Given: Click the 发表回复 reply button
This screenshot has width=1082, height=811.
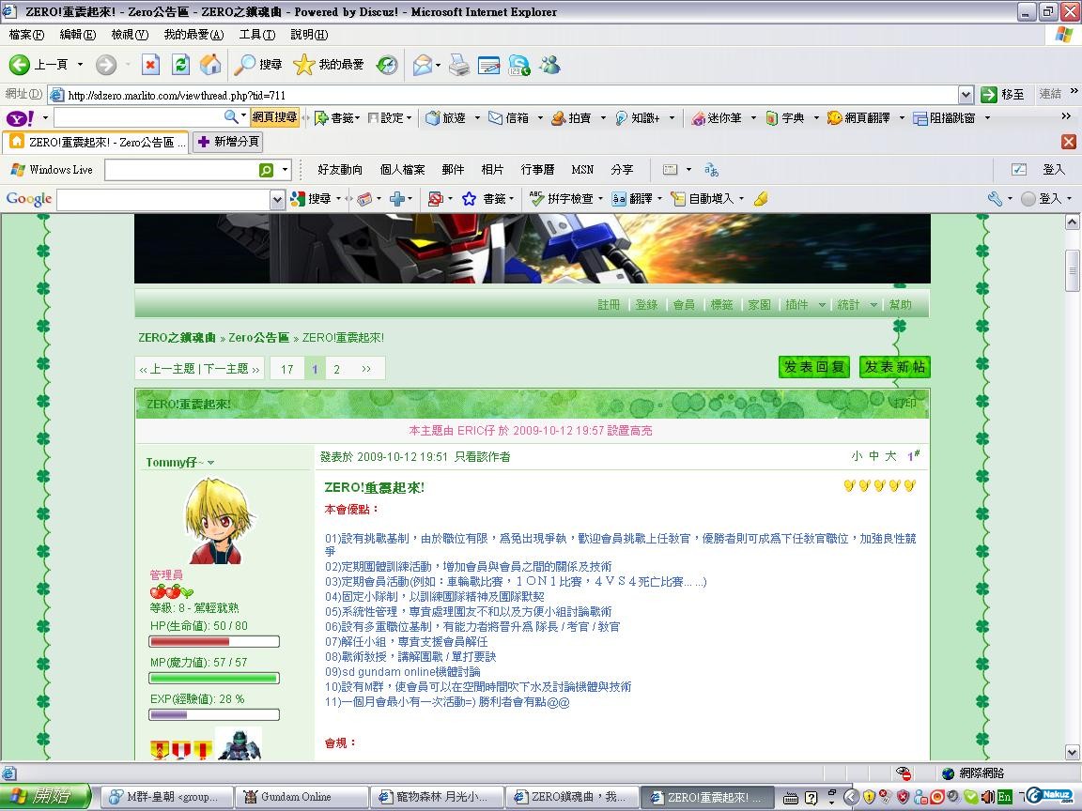Looking at the screenshot, I should (x=814, y=367).
